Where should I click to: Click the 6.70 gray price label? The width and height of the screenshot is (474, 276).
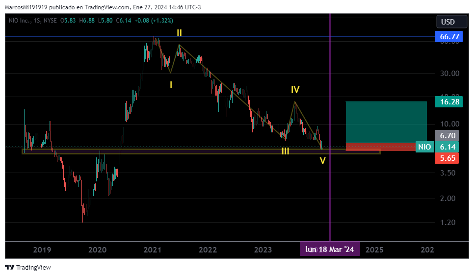coord(447,136)
